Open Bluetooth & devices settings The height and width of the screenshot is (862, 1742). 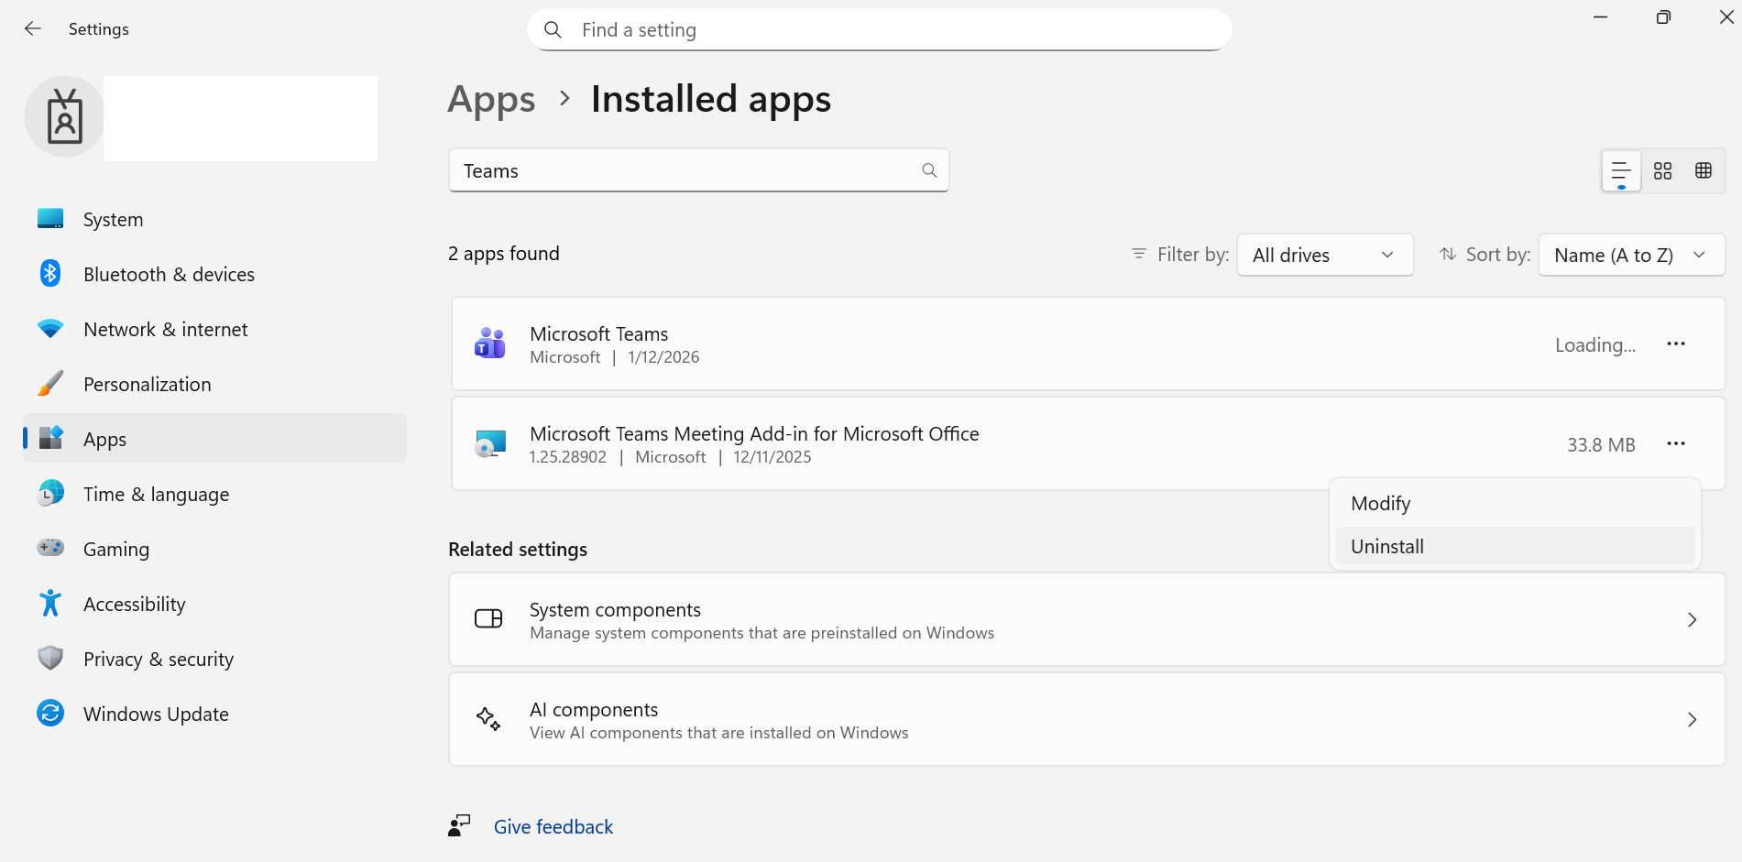[169, 274]
